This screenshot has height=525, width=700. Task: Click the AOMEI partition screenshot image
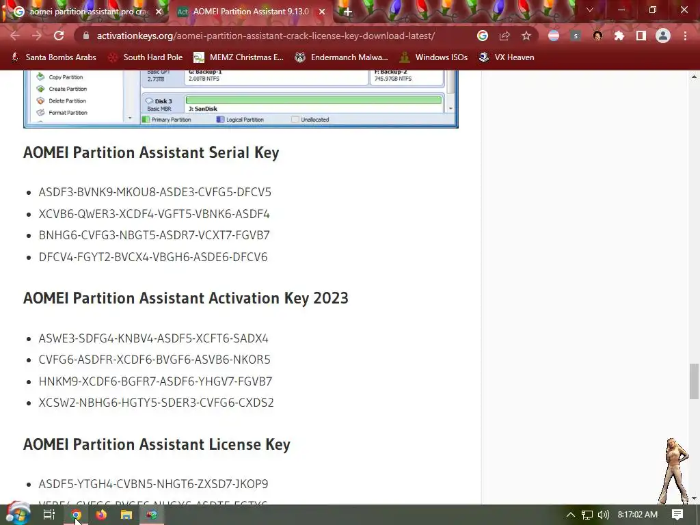coord(241,99)
